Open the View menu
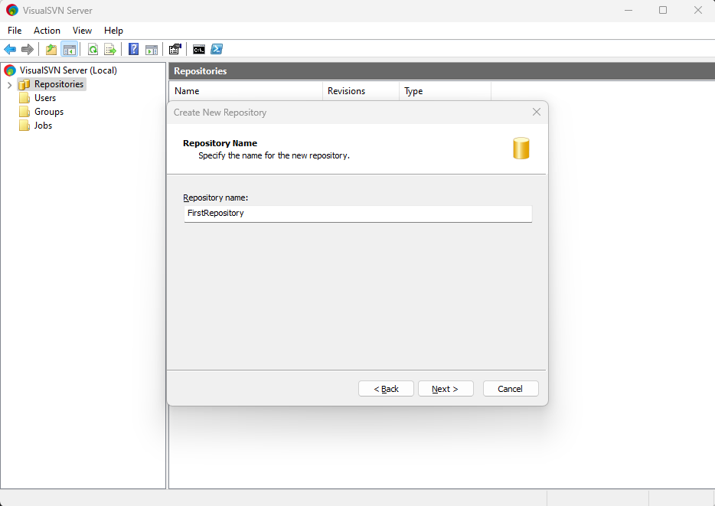Image resolution: width=715 pixels, height=506 pixels. (x=82, y=31)
